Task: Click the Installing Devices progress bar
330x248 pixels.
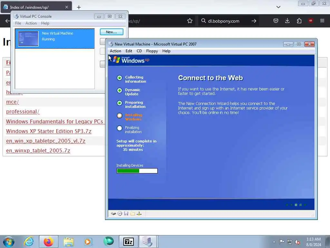Action: [x=137, y=171]
